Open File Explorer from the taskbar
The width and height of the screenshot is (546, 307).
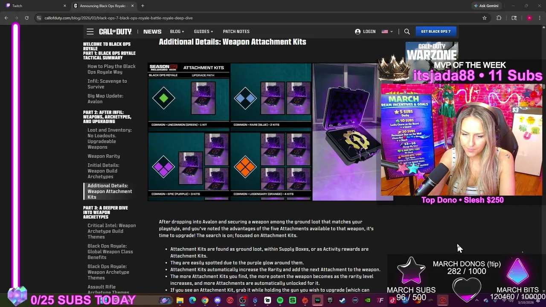(x=180, y=301)
